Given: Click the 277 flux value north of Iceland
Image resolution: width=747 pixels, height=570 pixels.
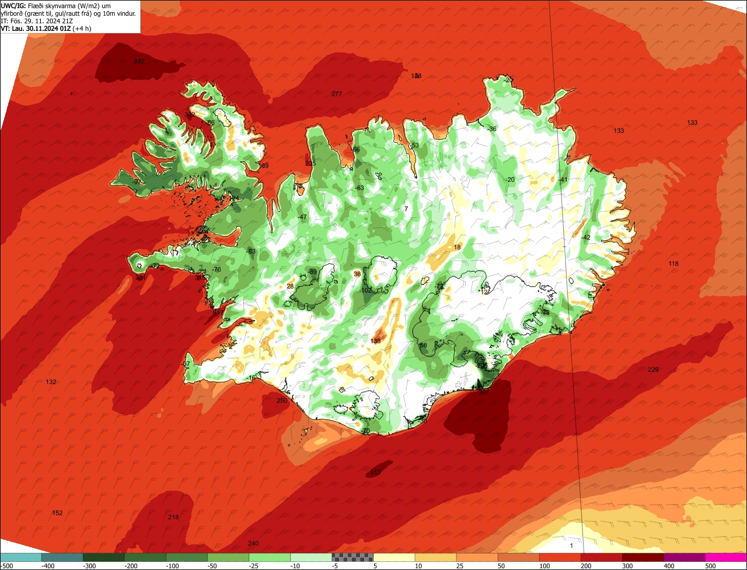Looking at the screenshot, I should pyautogui.click(x=337, y=94).
